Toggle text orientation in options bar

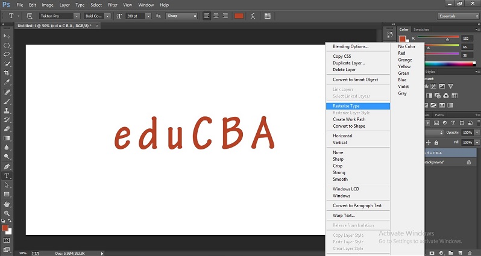(30, 16)
